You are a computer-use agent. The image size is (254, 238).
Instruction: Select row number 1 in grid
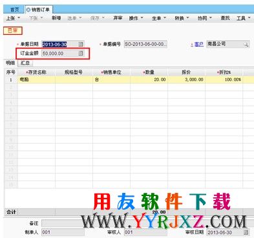click(11, 80)
